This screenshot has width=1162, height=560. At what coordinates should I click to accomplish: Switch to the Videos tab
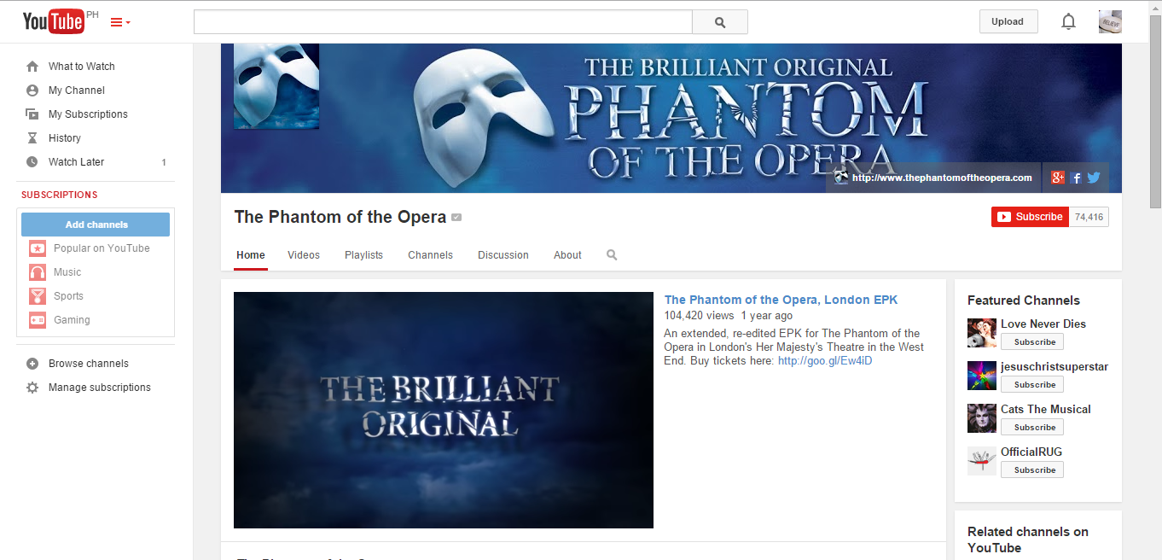(304, 254)
